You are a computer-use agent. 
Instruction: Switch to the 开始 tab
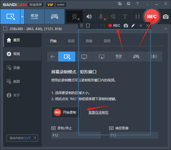coord(53,41)
